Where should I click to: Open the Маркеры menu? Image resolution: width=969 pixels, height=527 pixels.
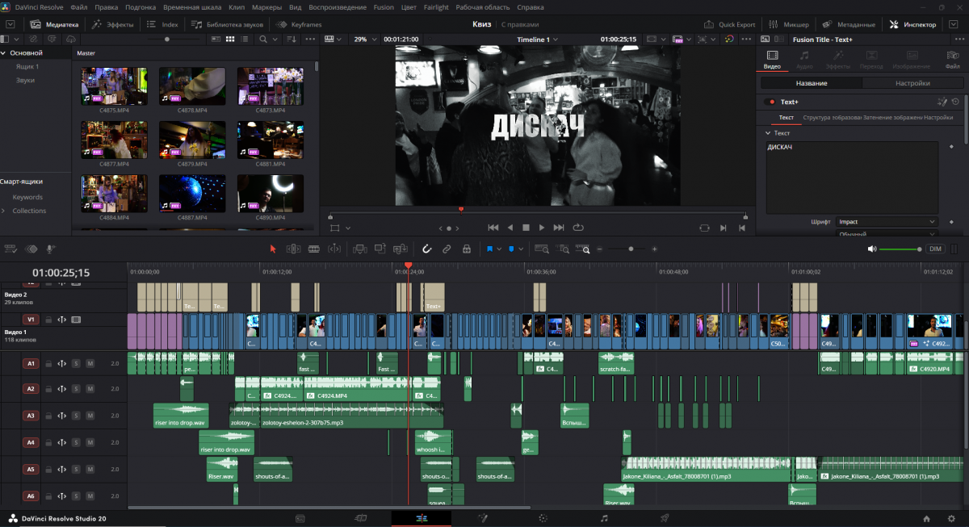tap(267, 6)
